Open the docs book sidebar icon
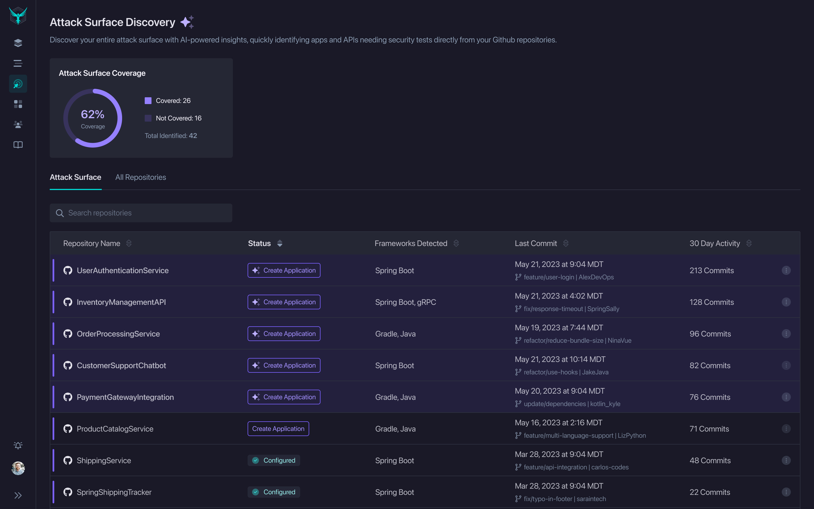The image size is (814, 509). tap(18, 145)
